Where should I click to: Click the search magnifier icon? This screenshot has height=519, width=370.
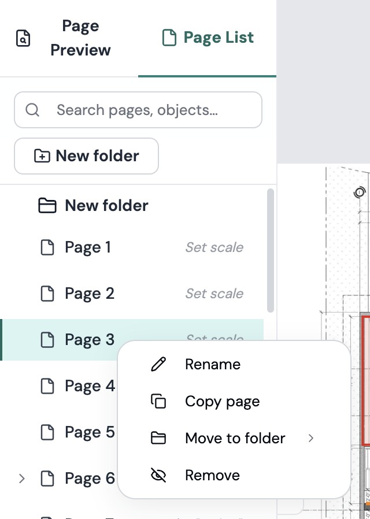[32, 110]
